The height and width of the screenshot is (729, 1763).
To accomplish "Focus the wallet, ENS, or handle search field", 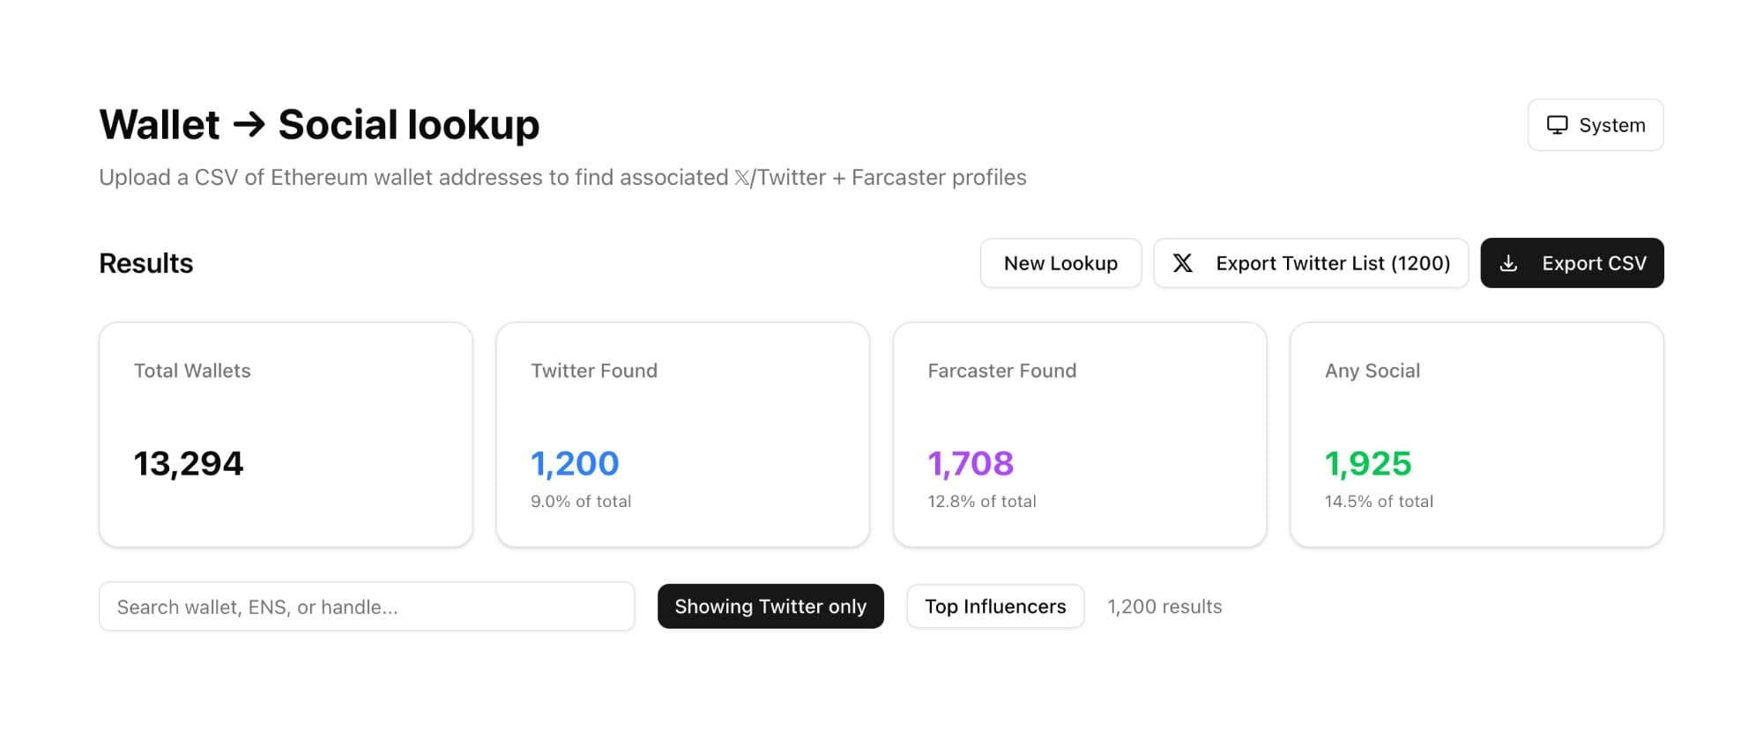I will 367,607.
